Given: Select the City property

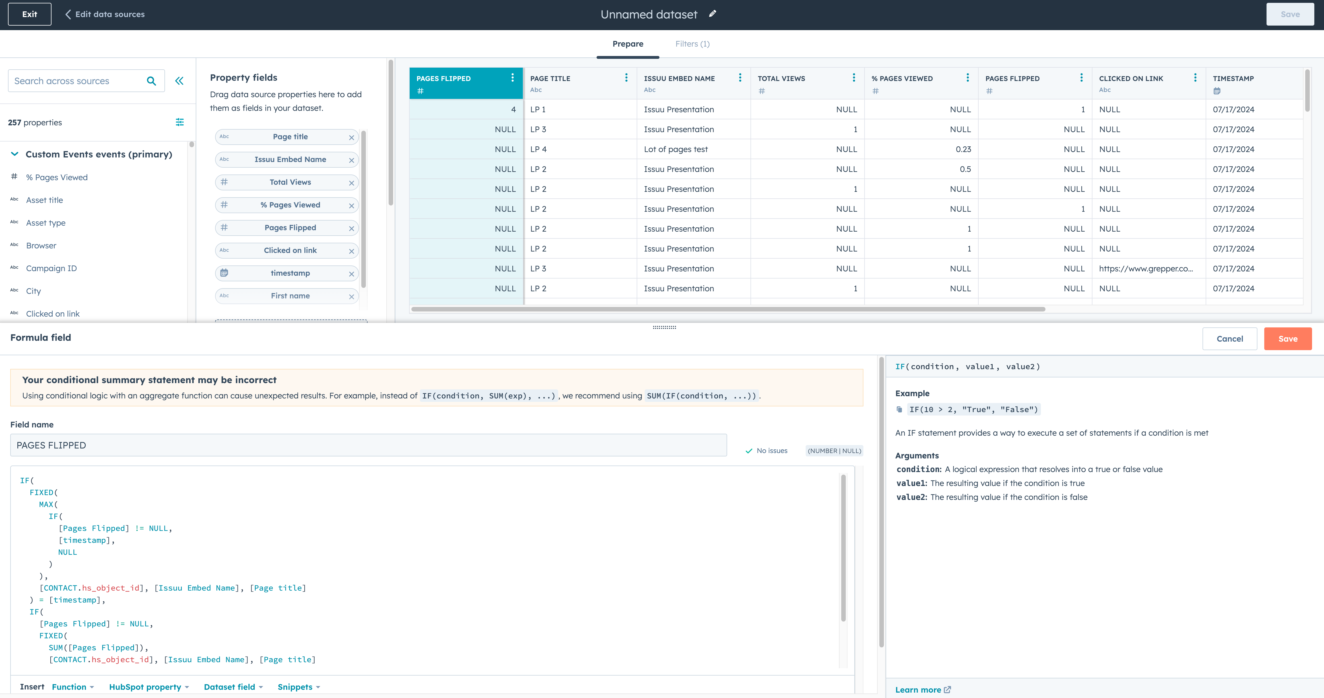Looking at the screenshot, I should (x=33, y=291).
